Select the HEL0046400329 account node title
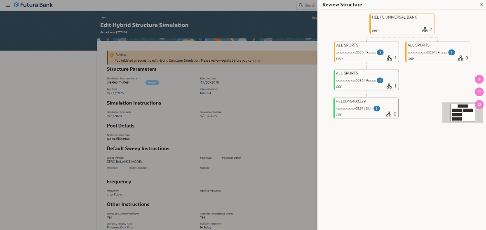Screen dimensions: 486x230 click(x=351, y=101)
